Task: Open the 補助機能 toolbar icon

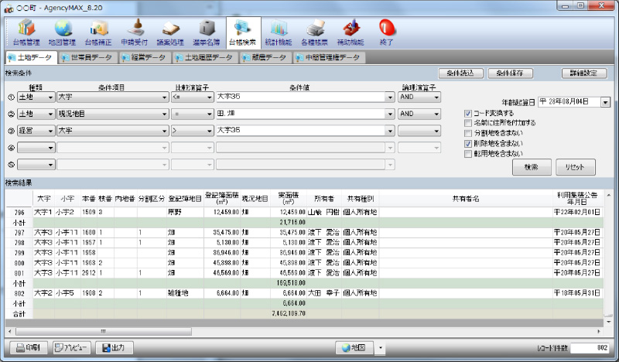Action: 351,32
